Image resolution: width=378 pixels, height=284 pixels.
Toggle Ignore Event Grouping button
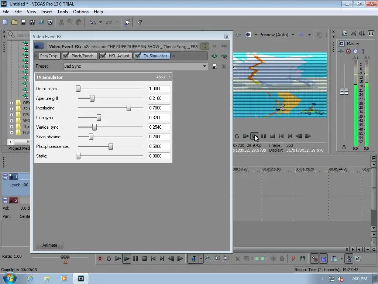click(358, 258)
